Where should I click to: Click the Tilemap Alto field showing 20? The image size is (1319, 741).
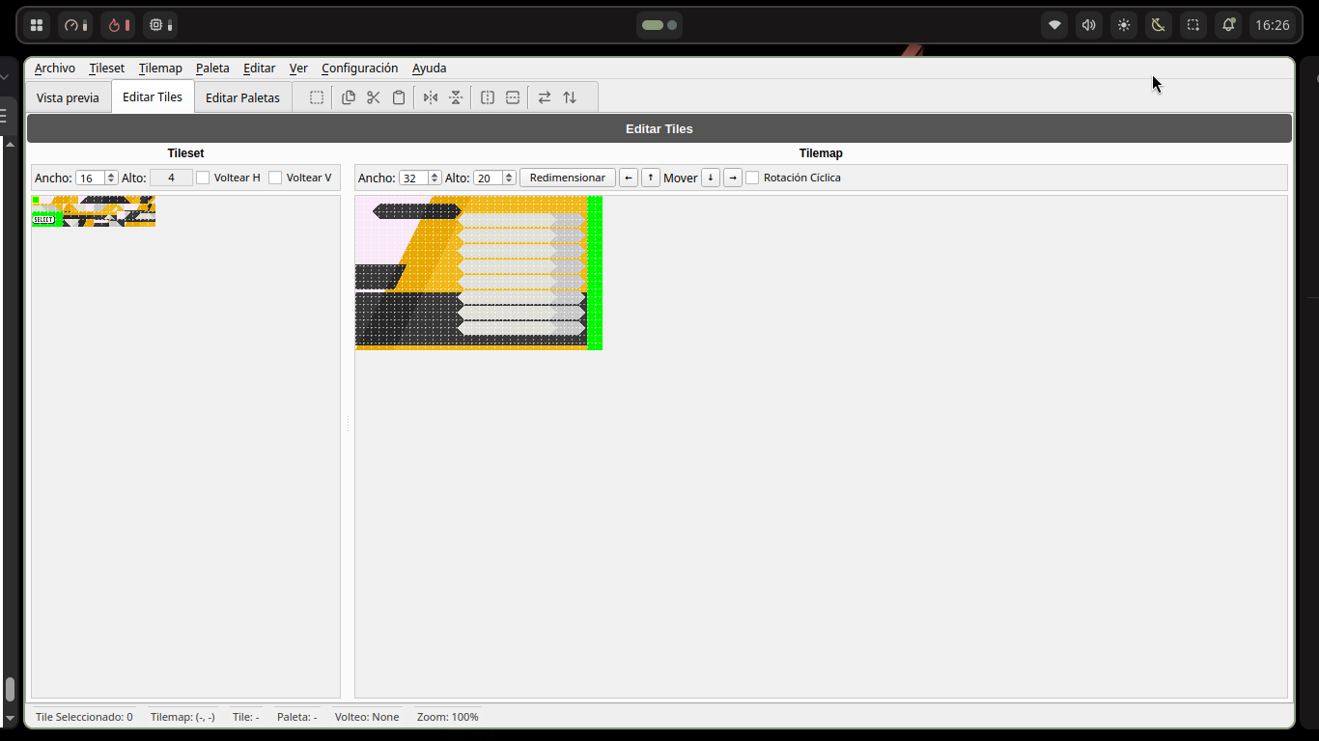[x=488, y=178]
